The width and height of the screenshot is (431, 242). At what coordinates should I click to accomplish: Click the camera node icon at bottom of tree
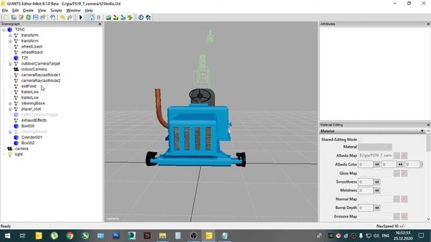[10, 149]
